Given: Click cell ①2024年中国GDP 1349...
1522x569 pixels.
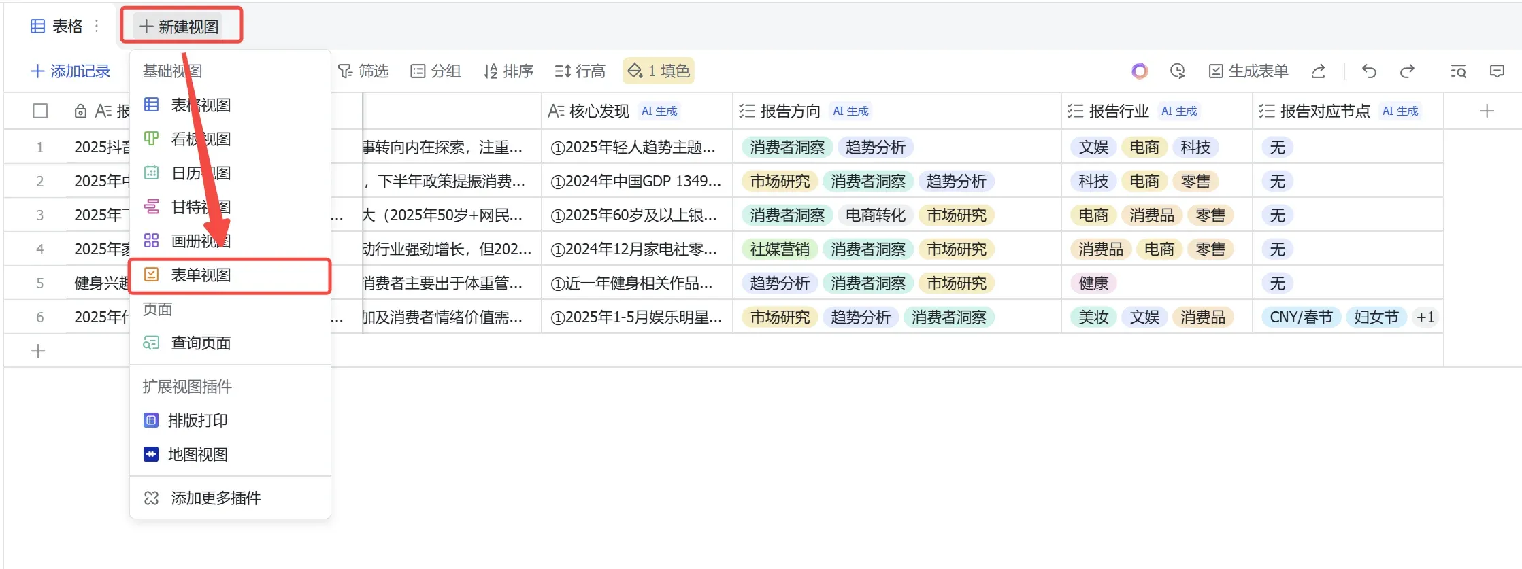Looking at the screenshot, I should [637, 181].
